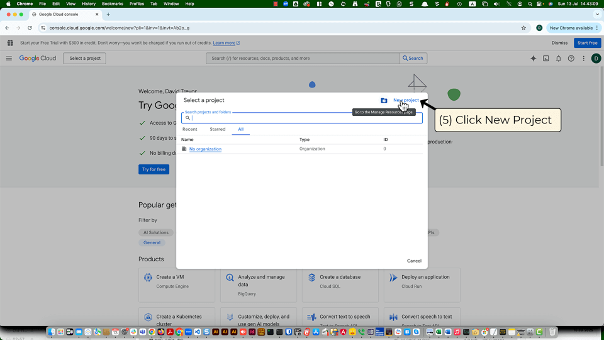Click the Cloud Run deploy icon
604x340 pixels.
coord(393,277)
